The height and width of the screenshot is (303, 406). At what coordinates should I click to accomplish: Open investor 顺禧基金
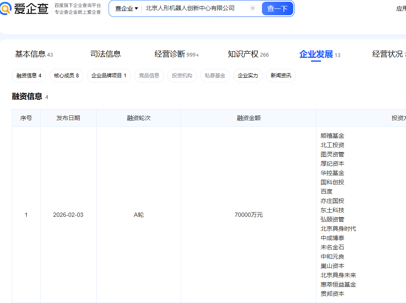click(332, 136)
